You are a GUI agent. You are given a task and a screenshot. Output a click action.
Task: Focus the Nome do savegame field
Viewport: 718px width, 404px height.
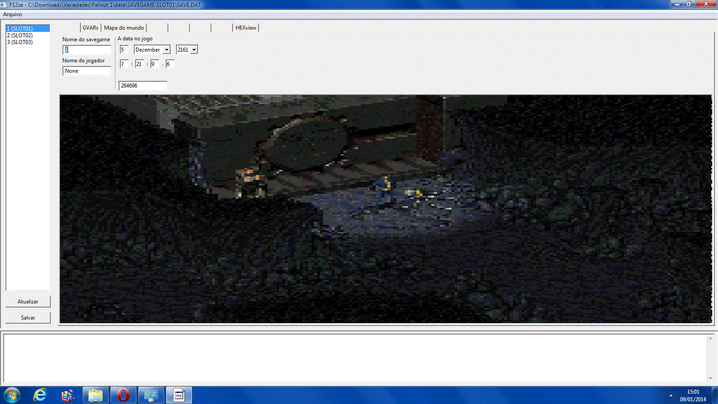click(87, 50)
